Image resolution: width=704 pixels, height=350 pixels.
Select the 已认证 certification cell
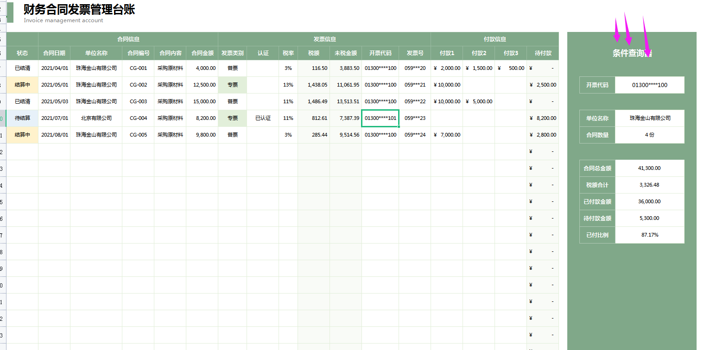point(263,118)
